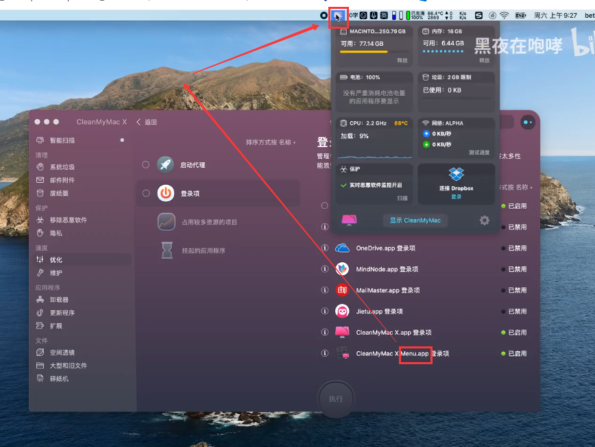Screen dimensions: 595x447
Task: Click the round 执行 button
Action: [x=336, y=399]
